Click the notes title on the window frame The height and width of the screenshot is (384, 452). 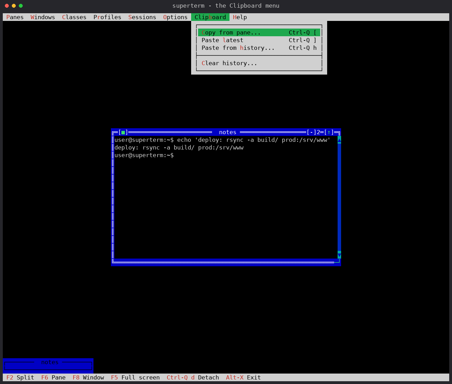228,132
